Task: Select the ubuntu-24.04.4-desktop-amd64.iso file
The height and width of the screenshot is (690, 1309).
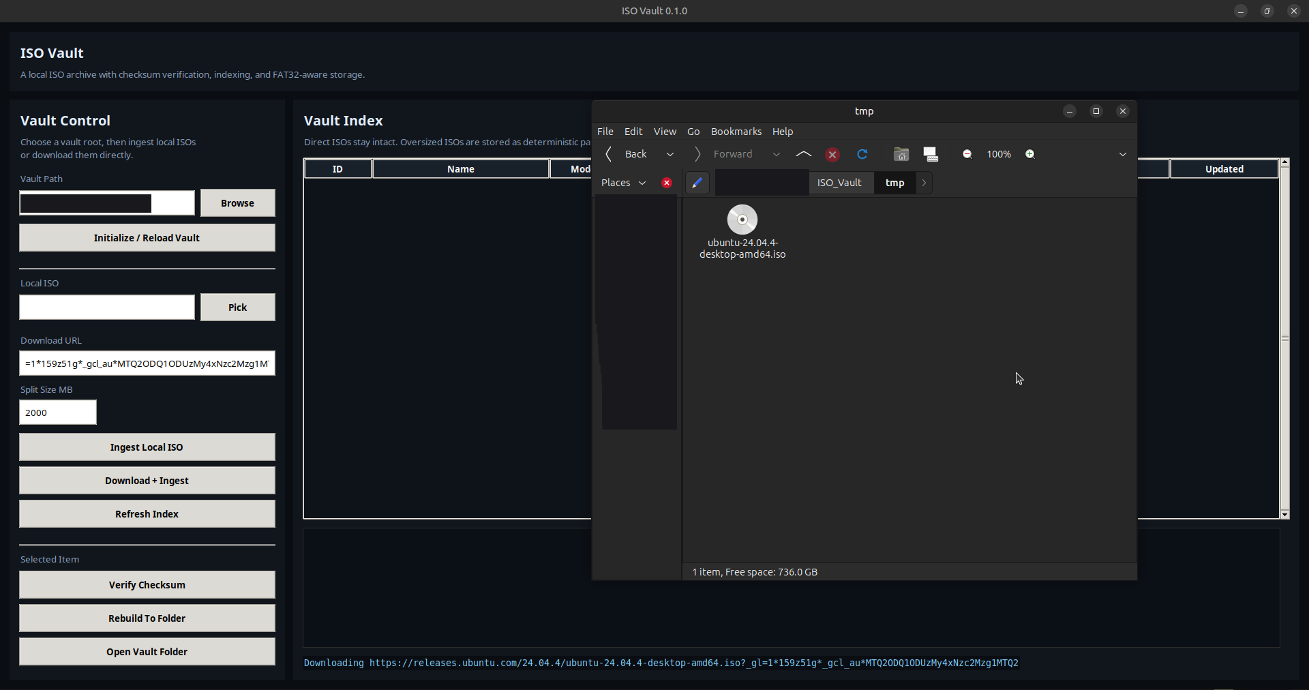Action: (742, 232)
